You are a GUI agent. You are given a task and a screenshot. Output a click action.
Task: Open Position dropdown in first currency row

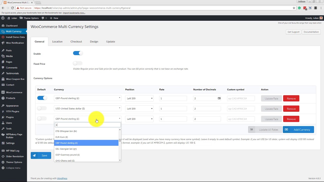tap(139, 98)
